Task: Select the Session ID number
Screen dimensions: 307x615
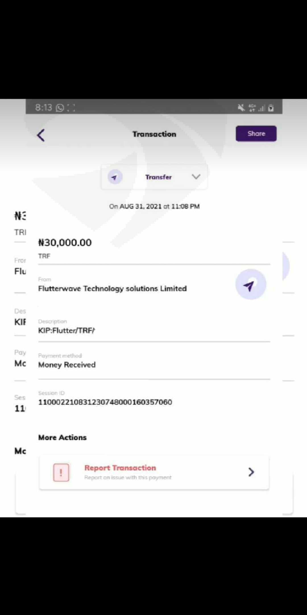Action: click(x=105, y=402)
